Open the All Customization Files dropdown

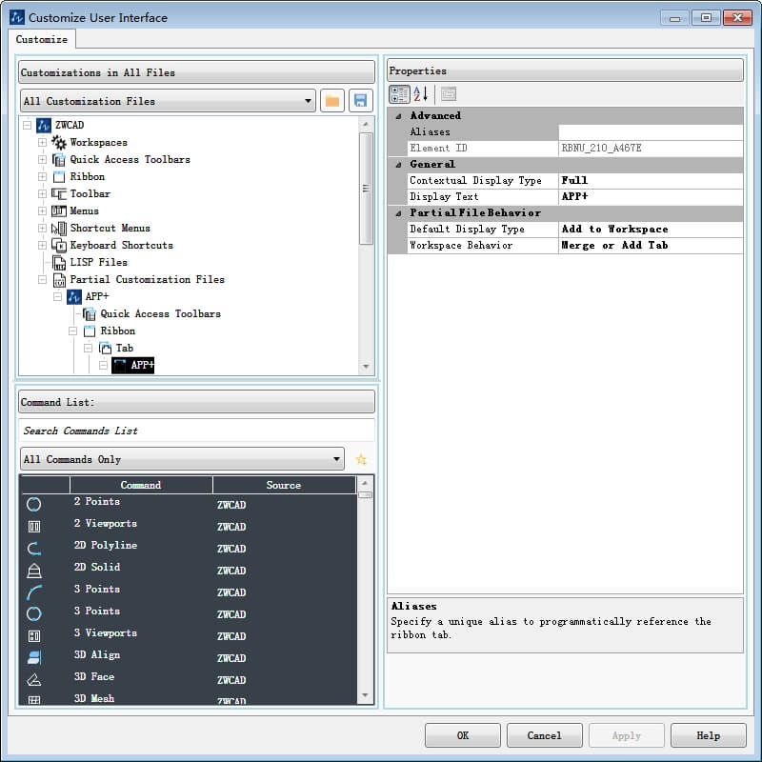[168, 101]
